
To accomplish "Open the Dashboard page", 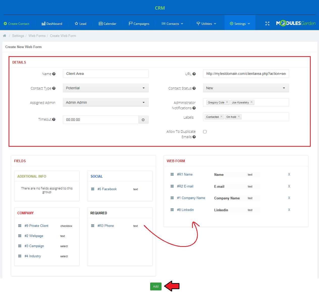I will pos(52,24).
